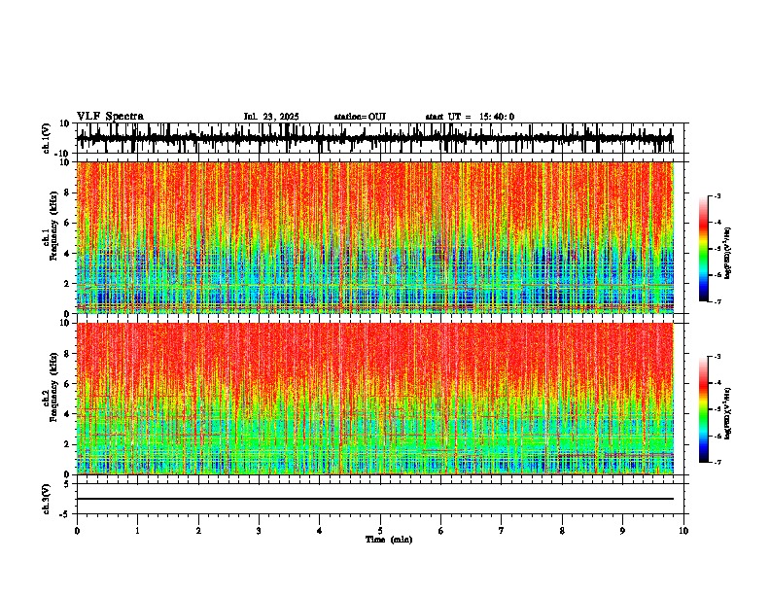Screen dimensions: 770x595
Task: Click time axis tick label '3'
Action: tap(259, 531)
